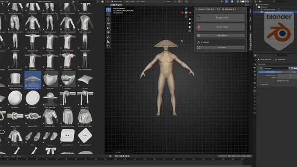The height and width of the screenshot is (167, 297).
Task: Select the Transform tool in viewport toolbar
Action: pyautogui.click(x=108, y=32)
